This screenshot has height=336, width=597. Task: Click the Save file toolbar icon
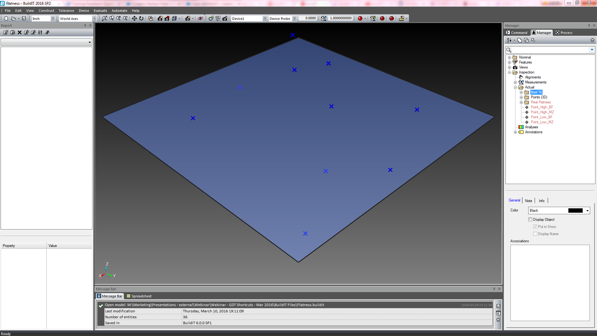(x=24, y=18)
